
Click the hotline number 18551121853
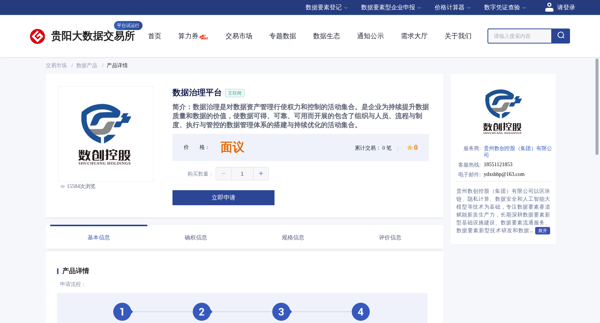tap(498, 165)
